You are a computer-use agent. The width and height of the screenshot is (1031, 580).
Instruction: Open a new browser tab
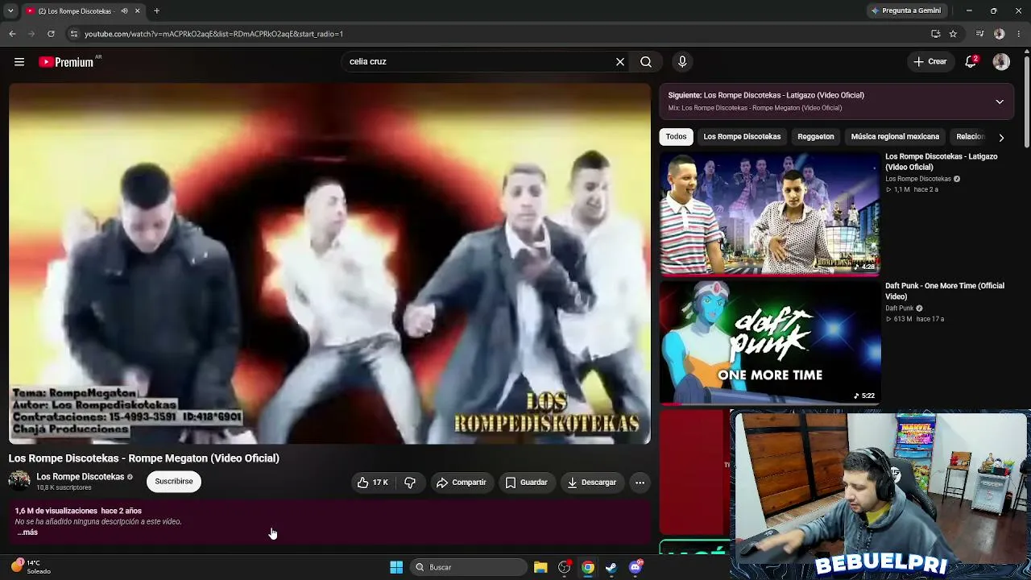coord(156,11)
